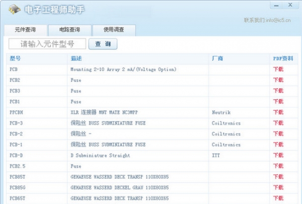This screenshot has height=204, width=302.
Task: Select the PCB-D model cell
Action: coord(16,156)
